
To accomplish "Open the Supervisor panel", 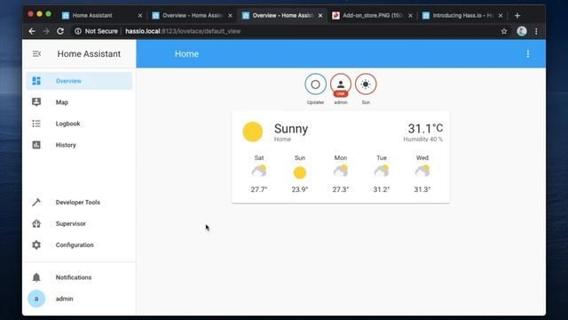I will (x=79, y=224).
